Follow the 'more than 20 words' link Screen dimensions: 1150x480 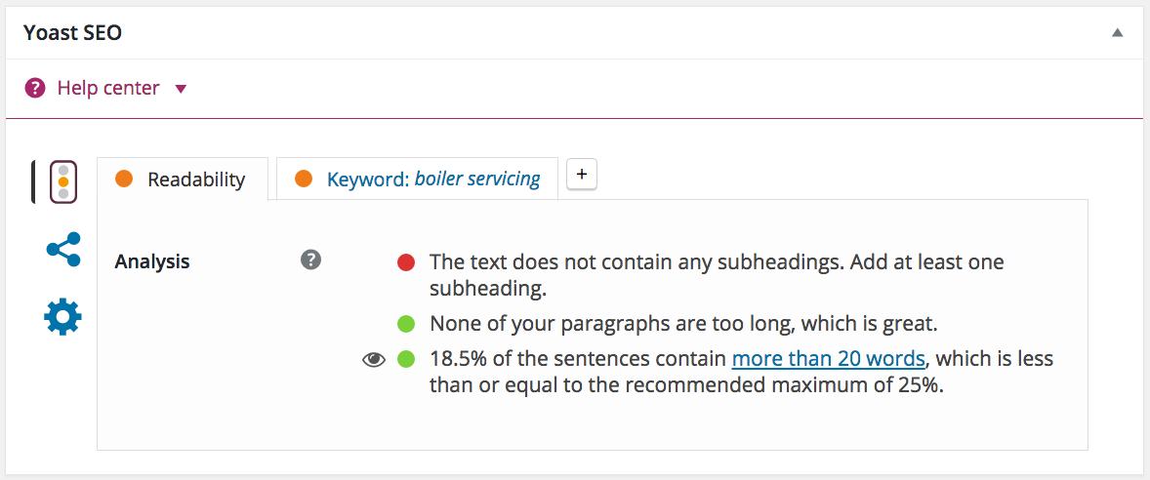tap(828, 358)
